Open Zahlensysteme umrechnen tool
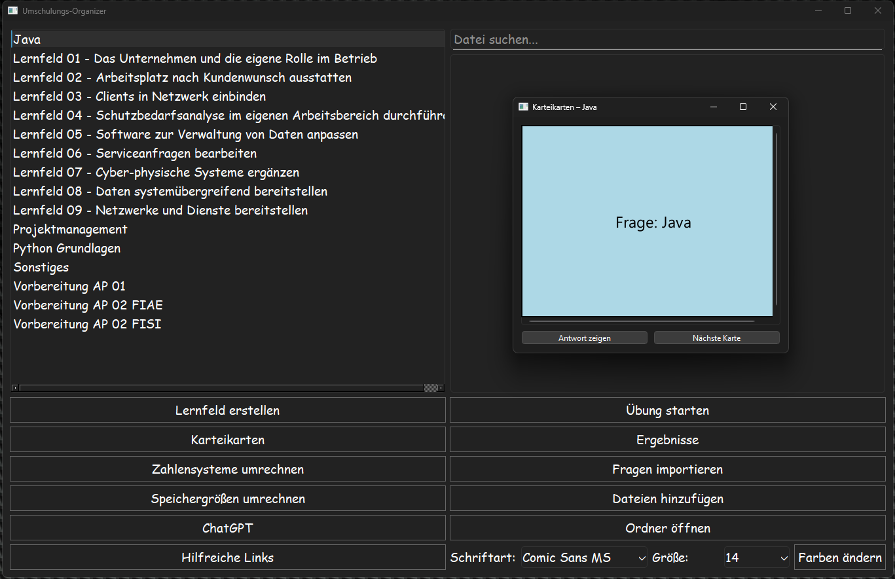This screenshot has width=895, height=579. (228, 469)
